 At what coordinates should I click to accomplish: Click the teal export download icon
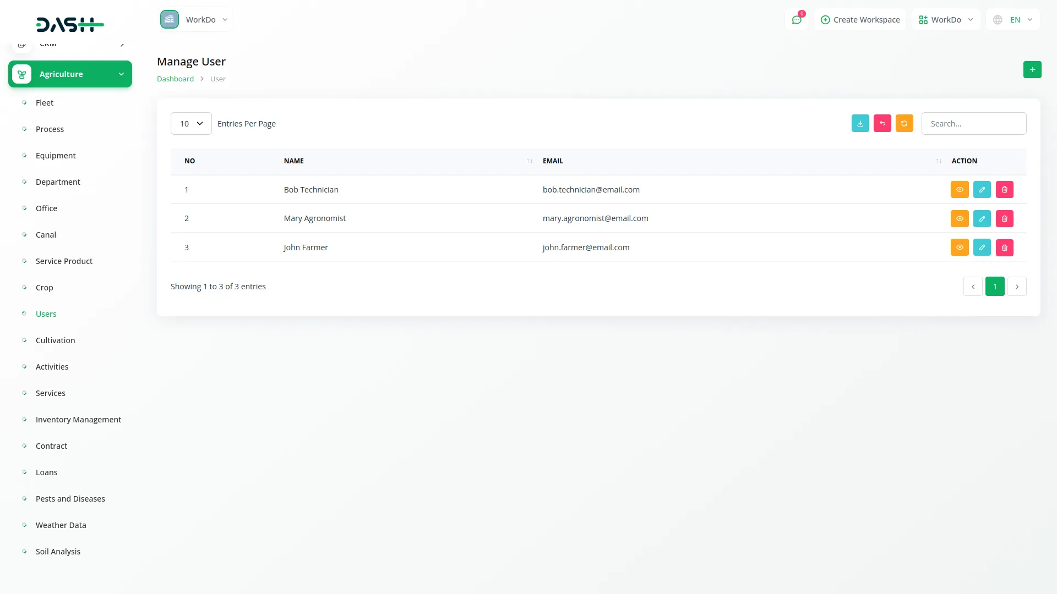tap(860, 123)
